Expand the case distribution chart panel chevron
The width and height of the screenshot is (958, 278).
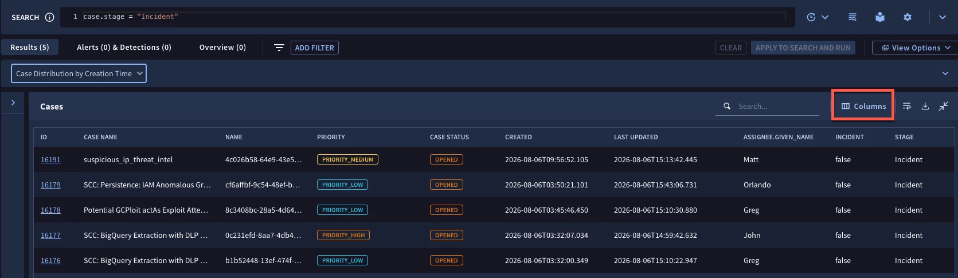point(945,73)
